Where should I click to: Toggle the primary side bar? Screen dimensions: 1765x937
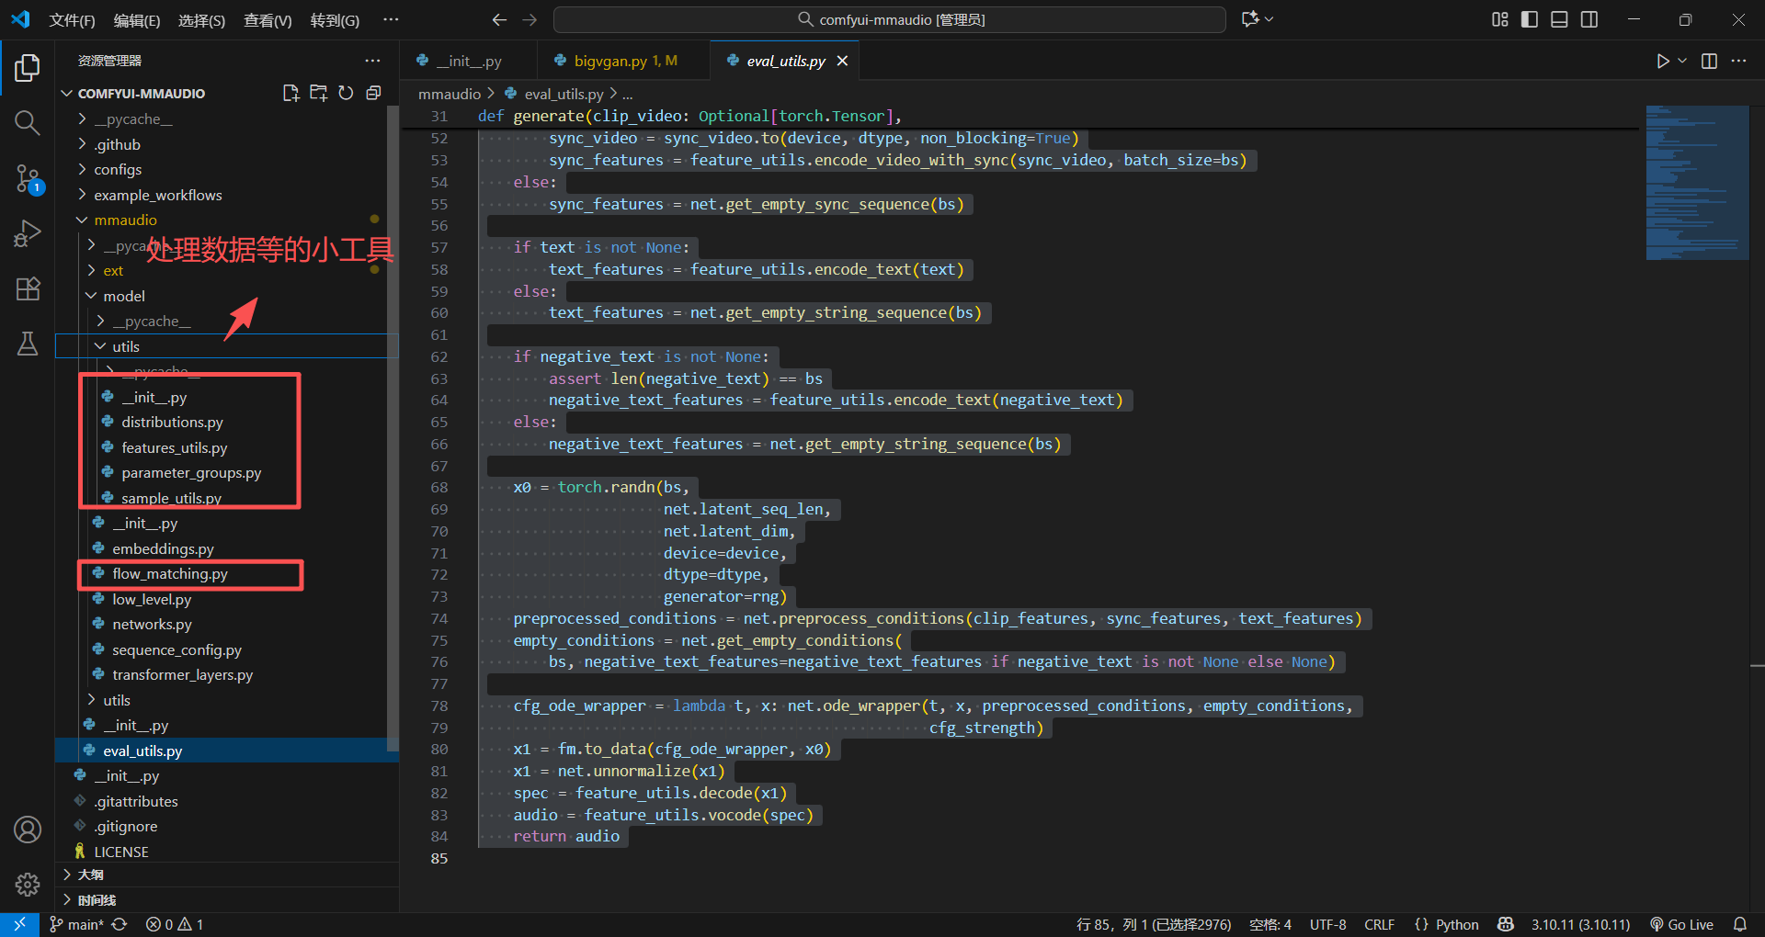tap(1530, 19)
